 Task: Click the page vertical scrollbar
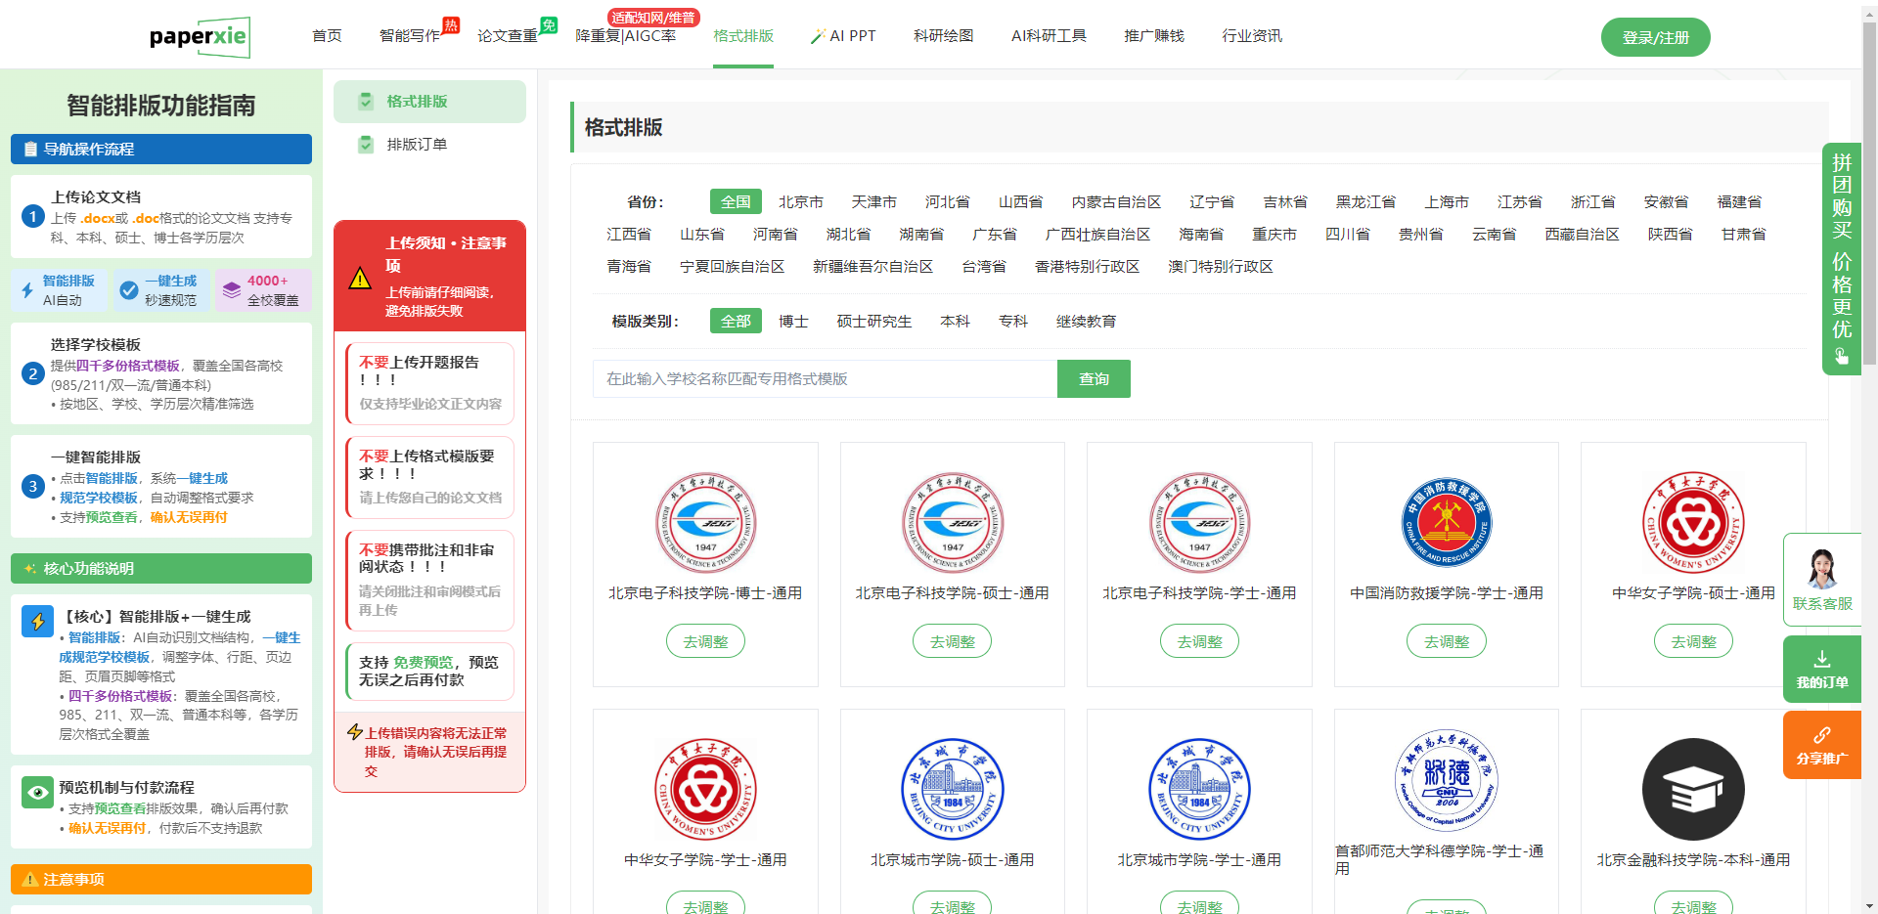point(1869,196)
